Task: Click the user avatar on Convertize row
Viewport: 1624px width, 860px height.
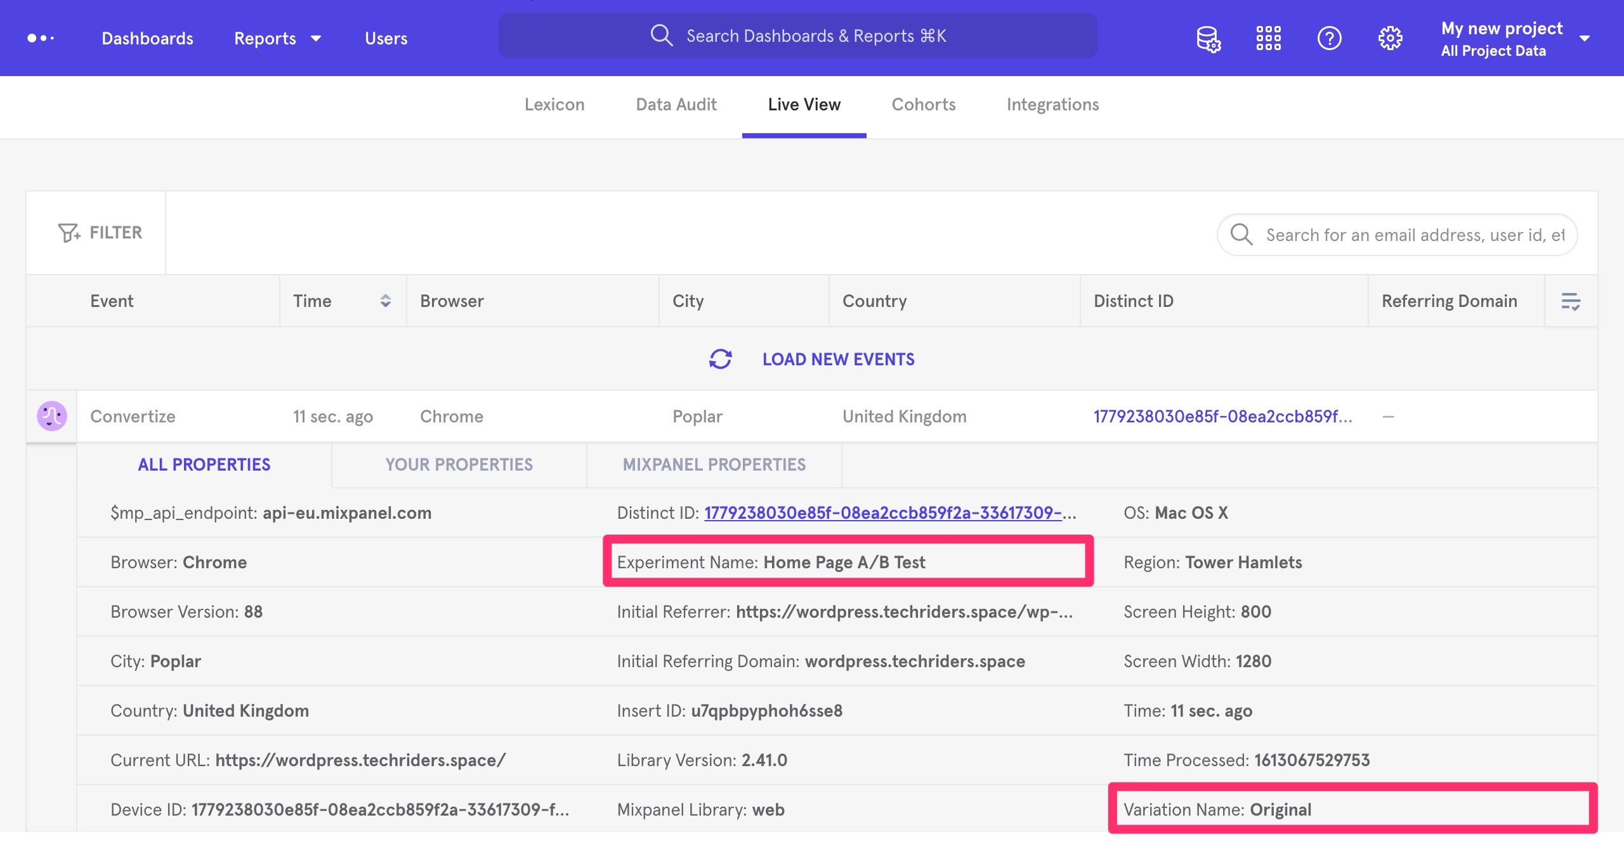Action: point(52,416)
